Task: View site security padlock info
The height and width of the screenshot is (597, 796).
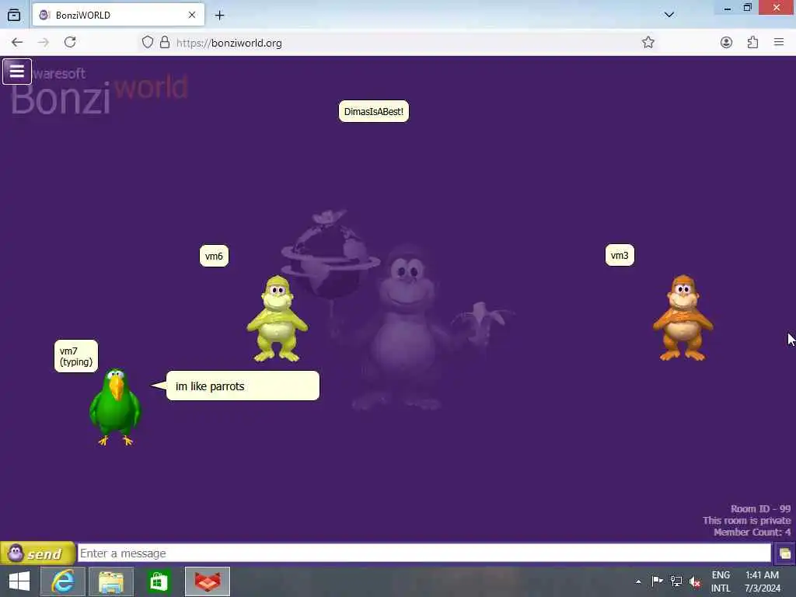Action: 165,42
